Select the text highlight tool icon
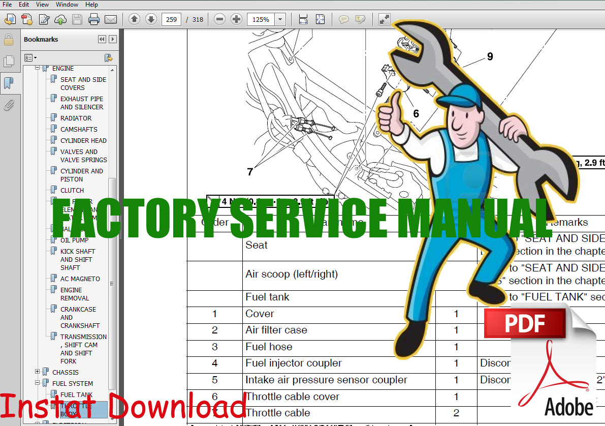The image size is (605, 426). pyautogui.click(x=361, y=19)
